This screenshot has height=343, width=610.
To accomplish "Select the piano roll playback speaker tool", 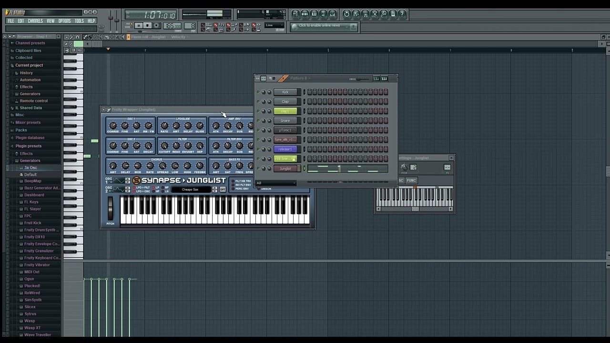I will 123,37.
